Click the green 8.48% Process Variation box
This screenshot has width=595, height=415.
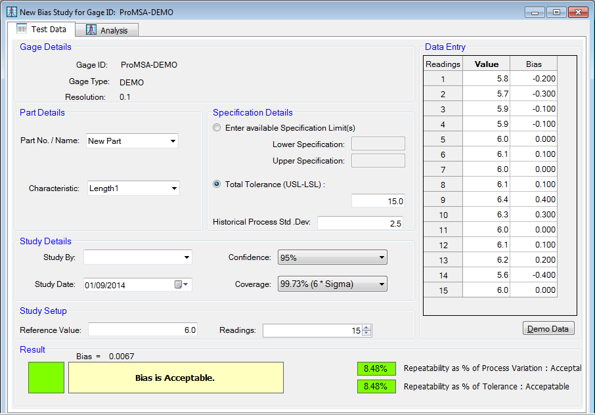coord(376,368)
